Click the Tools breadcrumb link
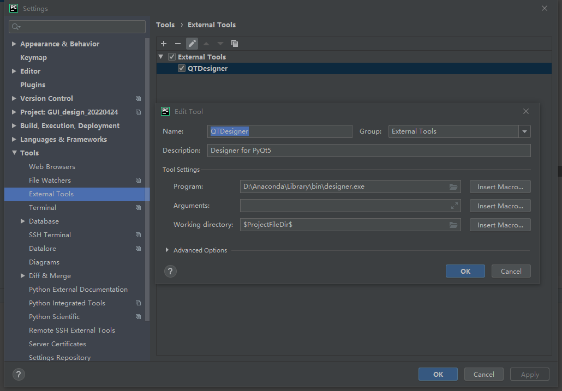562x391 pixels. click(x=165, y=25)
